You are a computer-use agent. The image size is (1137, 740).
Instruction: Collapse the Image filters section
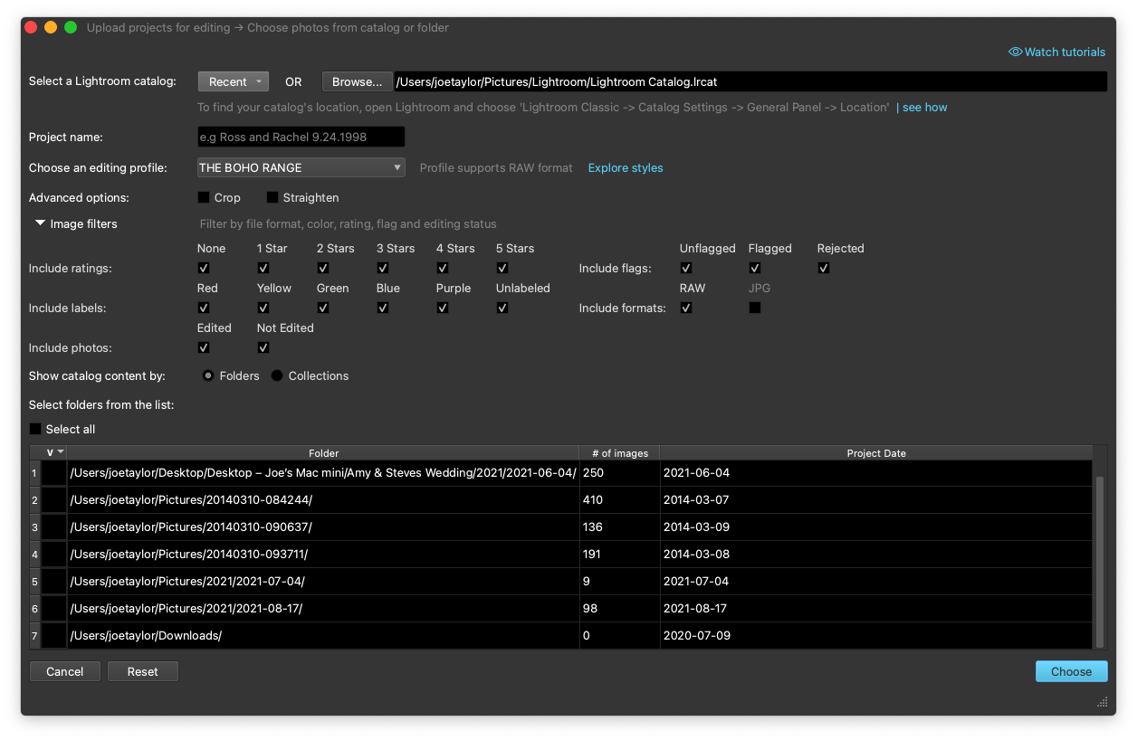tap(40, 223)
